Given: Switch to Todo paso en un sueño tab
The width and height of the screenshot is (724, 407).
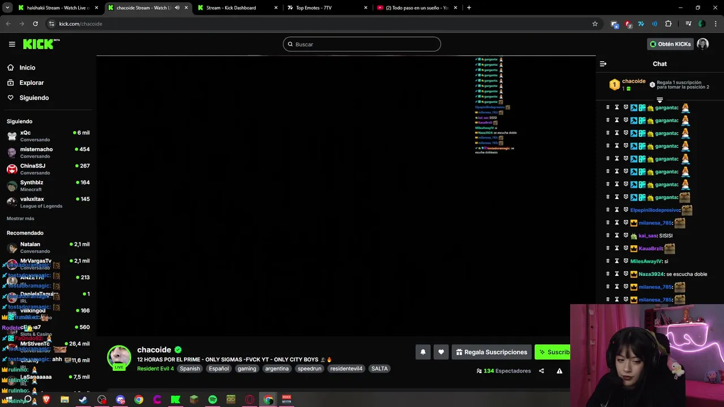Looking at the screenshot, I should [417, 8].
